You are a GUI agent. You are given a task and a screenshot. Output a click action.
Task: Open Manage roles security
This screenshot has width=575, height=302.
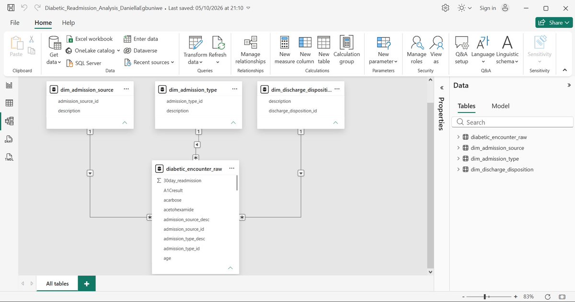click(416, 51)
